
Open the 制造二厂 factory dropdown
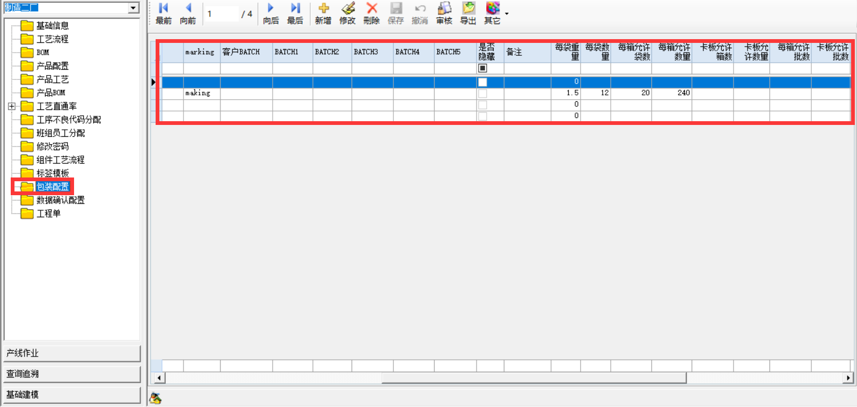click(133, 8)
